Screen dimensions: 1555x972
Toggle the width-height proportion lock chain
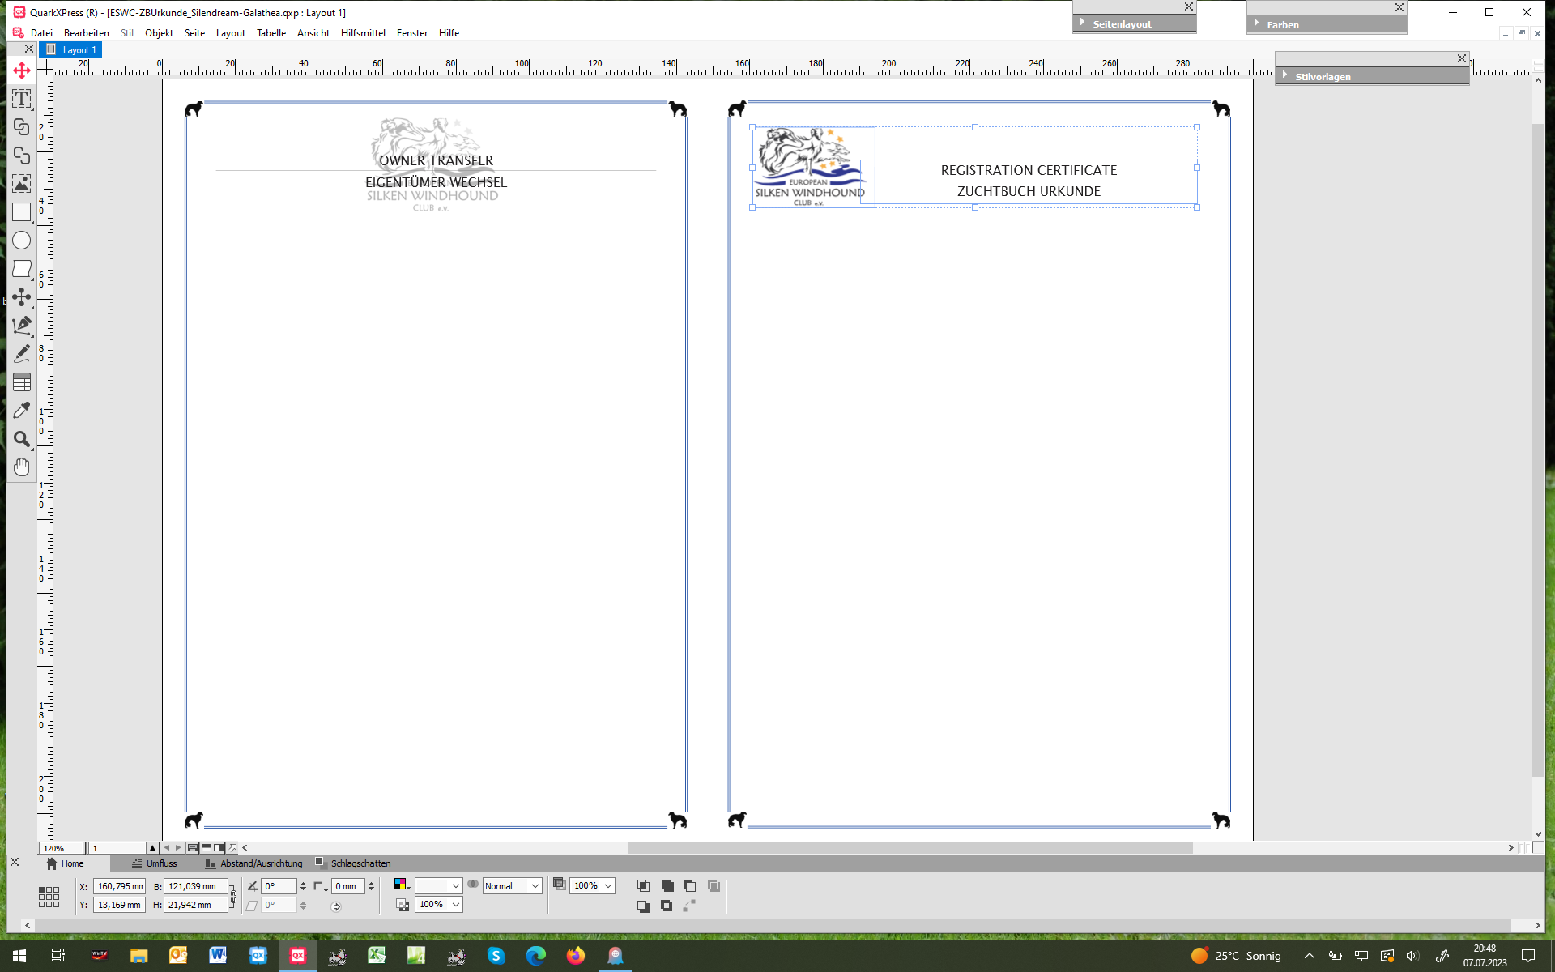coord(233,895)
